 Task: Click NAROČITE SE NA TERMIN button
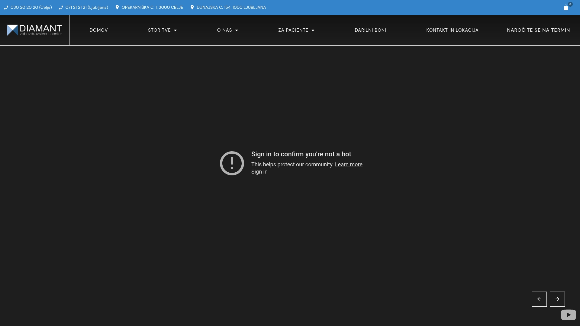[x=538, y=30]
